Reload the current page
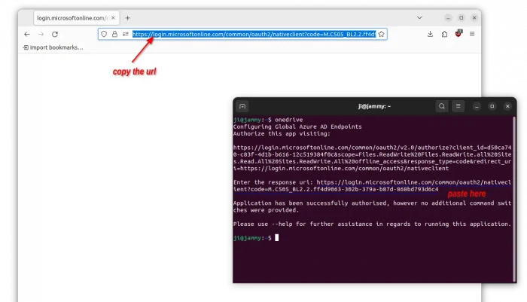This screenshot has height=302, width=527. pyautogui.click(x=55, y=34)
